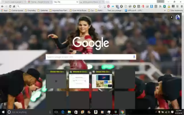Open the Home page icon

(x=14, y=6)
